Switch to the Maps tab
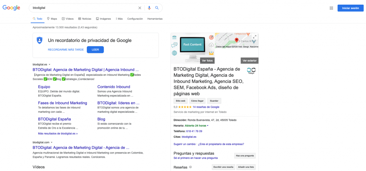The width and height of the screenshot is (366, 171). pos(52,19)
